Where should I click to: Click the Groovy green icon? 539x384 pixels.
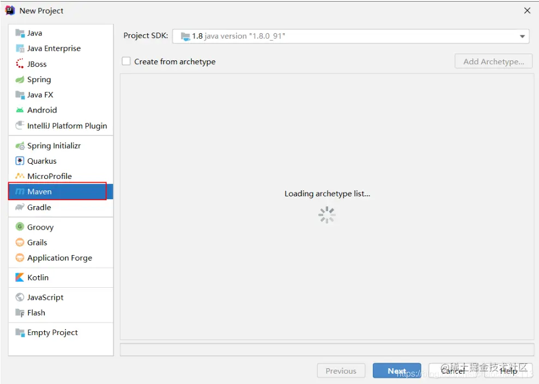pyautogui.click(x=20, y=227)
